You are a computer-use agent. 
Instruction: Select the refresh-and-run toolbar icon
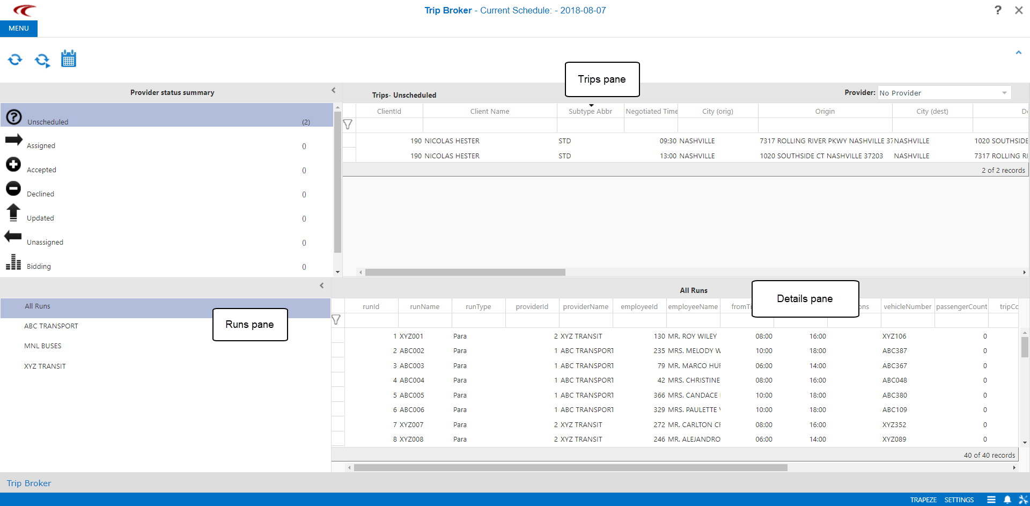coord(42,60)
